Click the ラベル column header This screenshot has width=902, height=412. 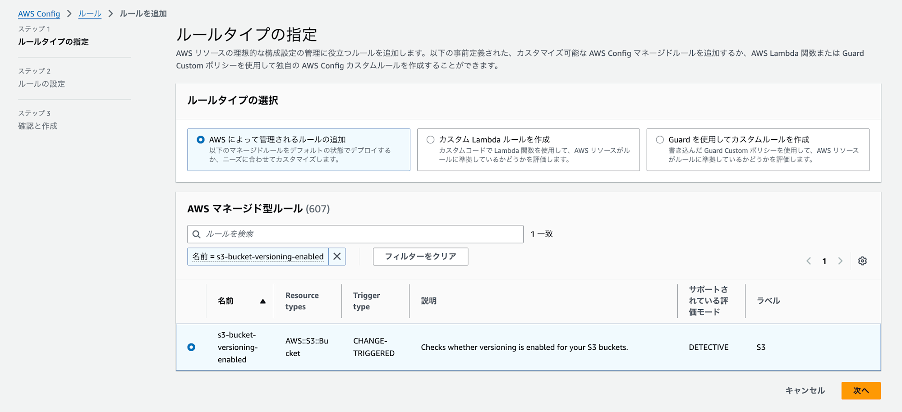(x=769, y=301)
